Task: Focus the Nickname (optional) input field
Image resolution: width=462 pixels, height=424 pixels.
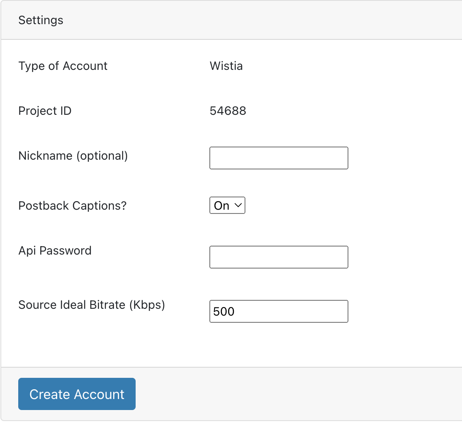Action: point(279,158)
